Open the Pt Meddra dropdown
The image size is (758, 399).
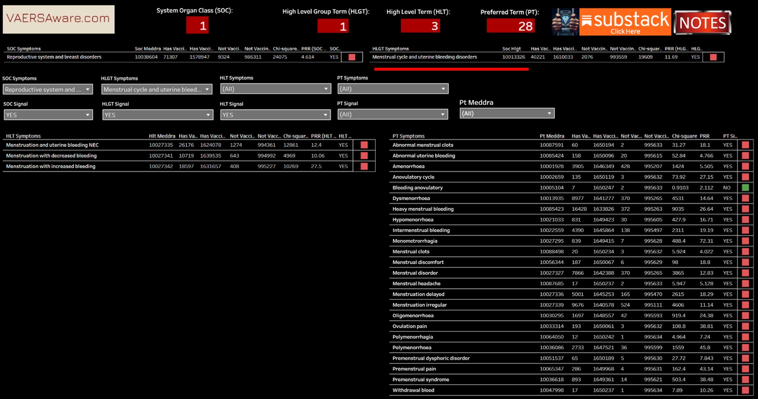(x=507, y=113)
